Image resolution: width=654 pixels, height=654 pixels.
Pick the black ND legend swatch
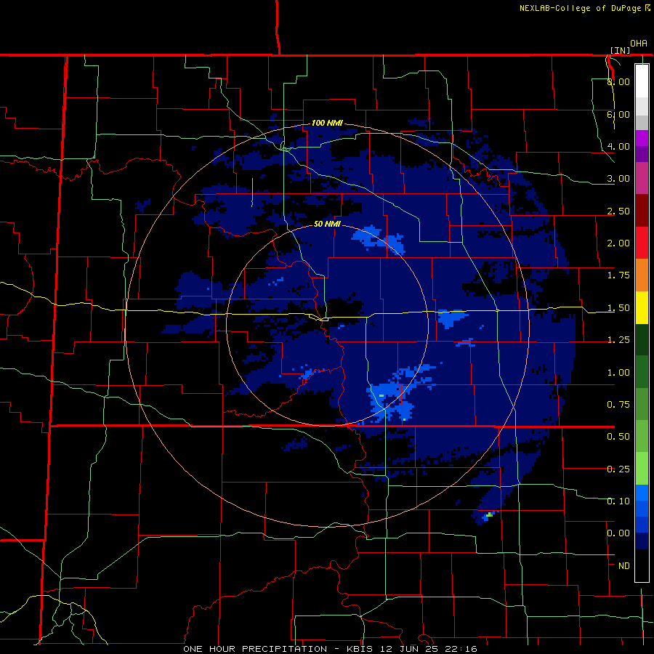tap(642, 566)
